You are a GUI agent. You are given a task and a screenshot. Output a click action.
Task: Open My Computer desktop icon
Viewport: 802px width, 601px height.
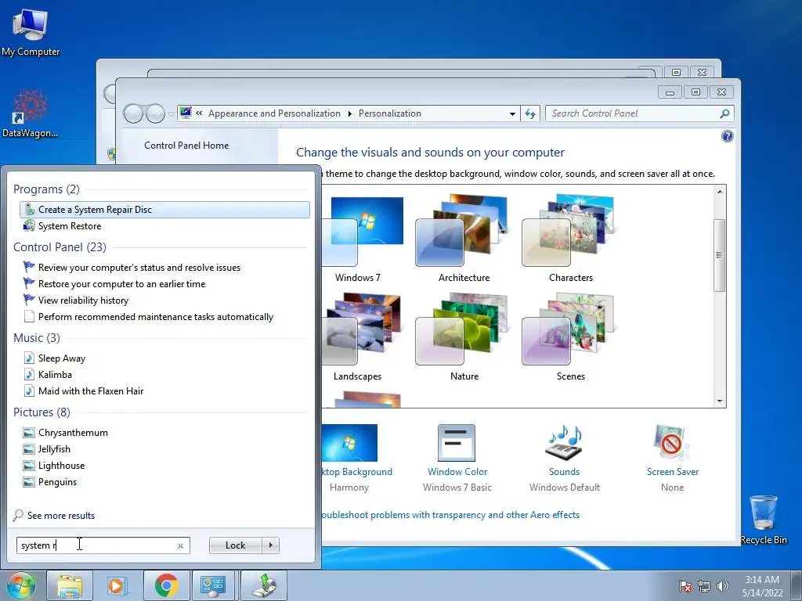(31, 31)
